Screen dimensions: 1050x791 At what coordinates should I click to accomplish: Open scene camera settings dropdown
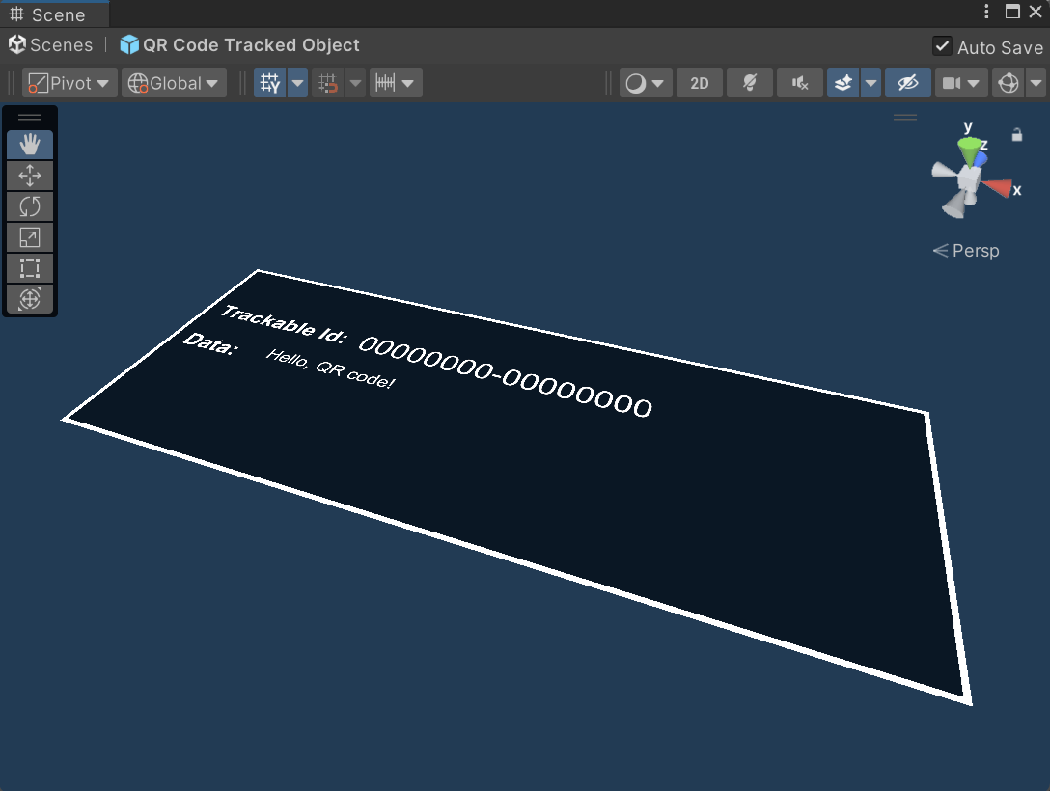(x=961, y=83)
